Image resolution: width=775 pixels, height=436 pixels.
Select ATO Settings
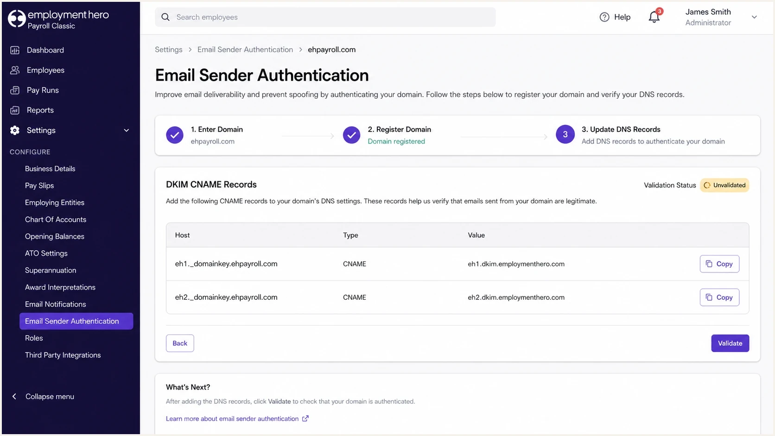[x=46, y=253]
